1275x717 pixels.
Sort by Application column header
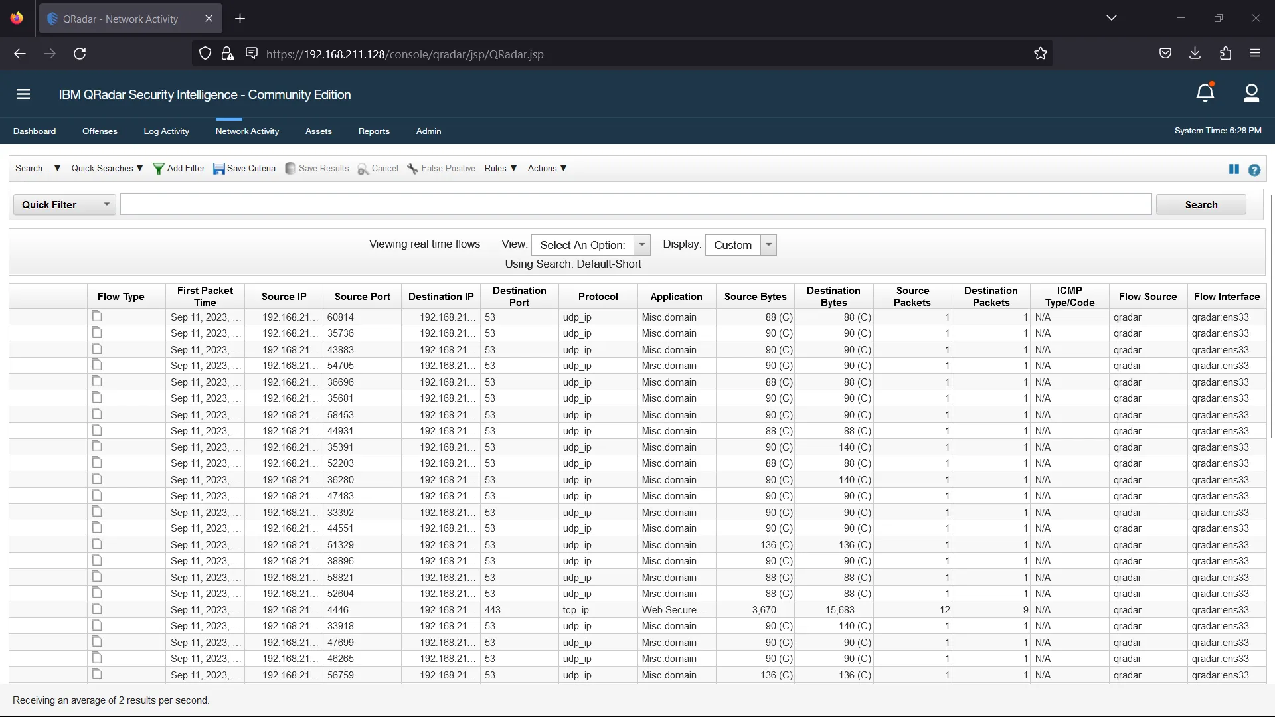point(676,297)
